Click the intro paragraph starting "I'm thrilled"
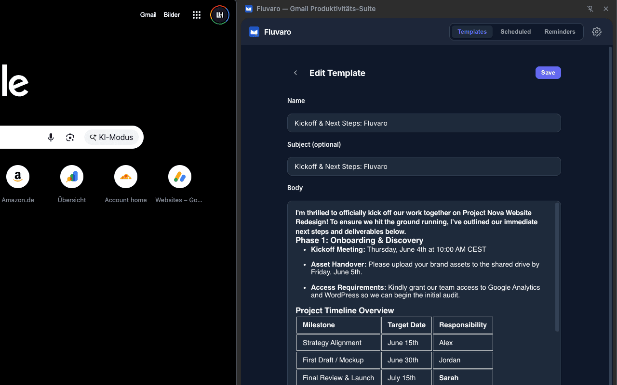Screen dimensions: 617x385 (x=416, y=222)
